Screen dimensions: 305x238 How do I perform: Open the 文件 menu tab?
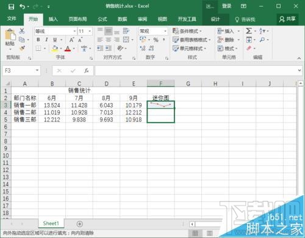pyautogui.click(x=12, y=19)
